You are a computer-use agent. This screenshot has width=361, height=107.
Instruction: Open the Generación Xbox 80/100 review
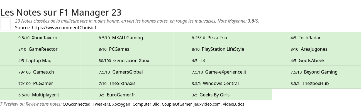click(127, 60)
